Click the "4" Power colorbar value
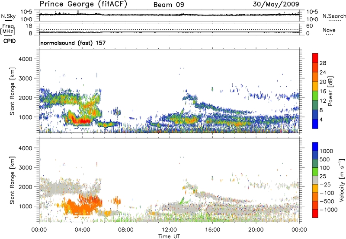Viewport: 346px width, 239px height. [x=321, y=120]
